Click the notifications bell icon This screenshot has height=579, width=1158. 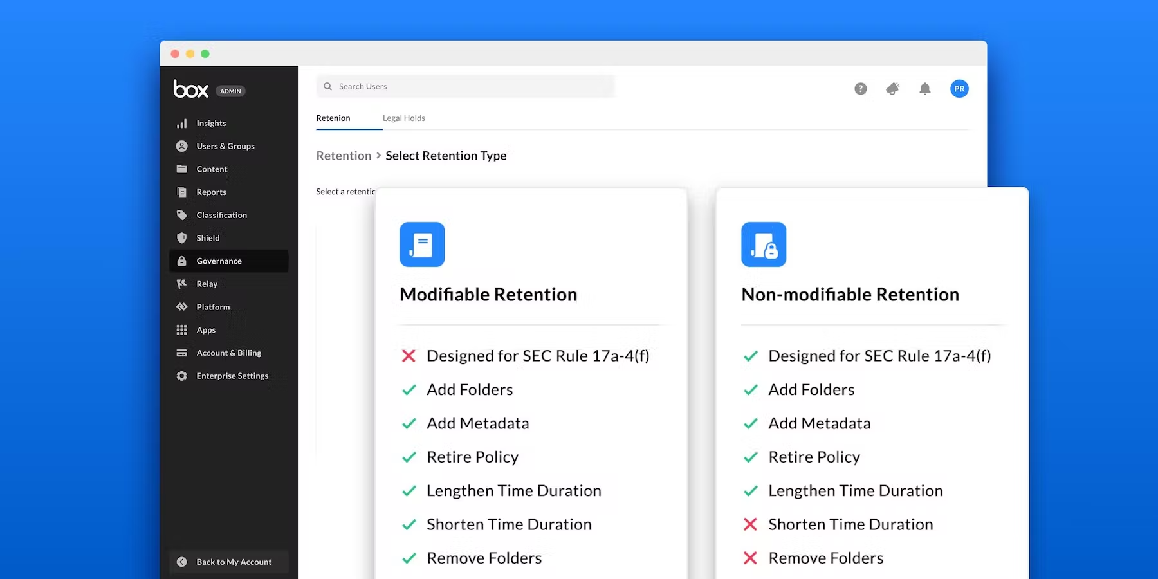(924, 89)
